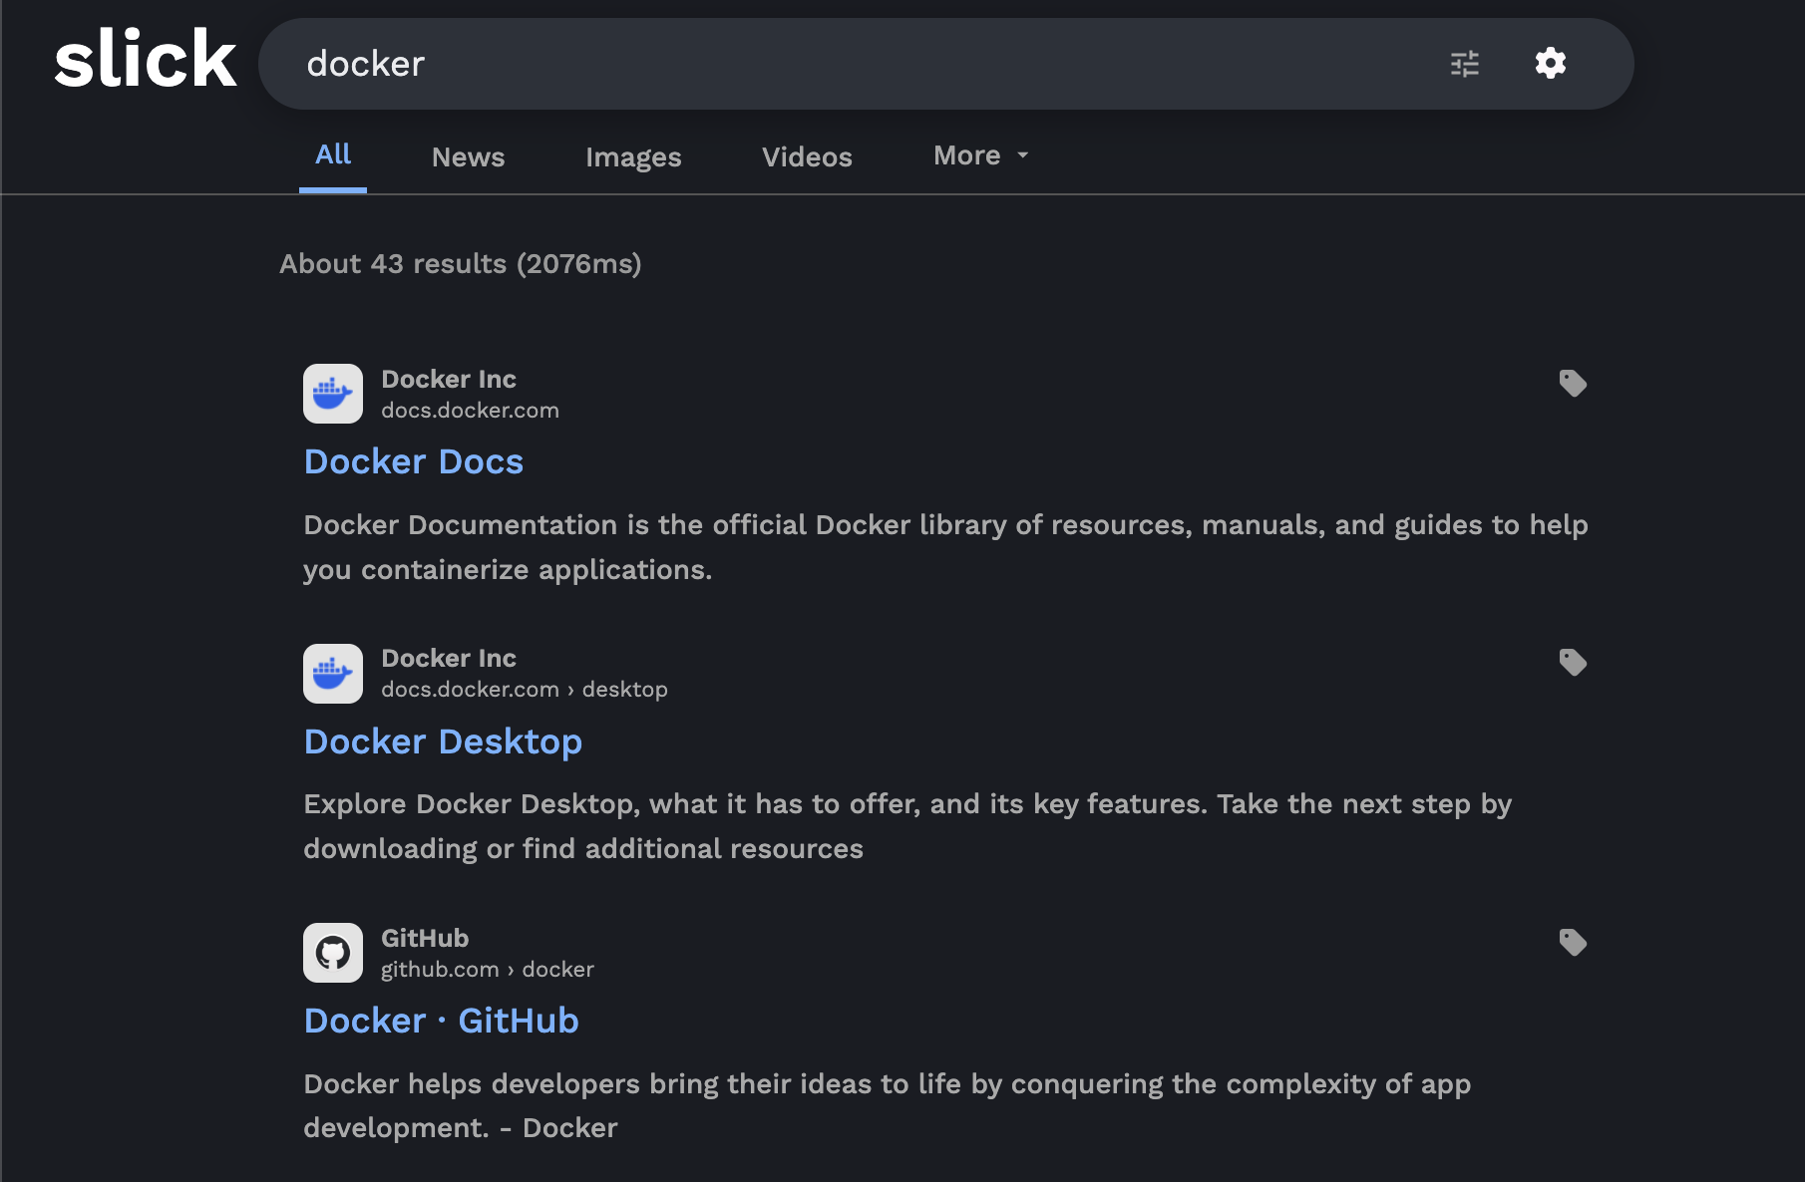Open the Docker Desktop link
Viewport: 1805px width, 1182px height.
[x=443, y=741]
